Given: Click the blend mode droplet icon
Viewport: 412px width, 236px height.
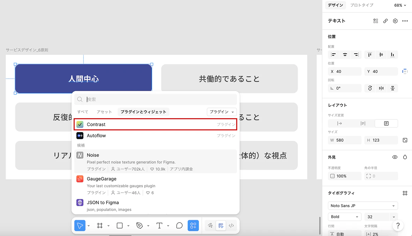Looking at the screenshot, I should (405, 157).
